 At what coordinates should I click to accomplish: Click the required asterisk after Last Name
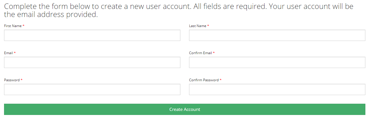coord(208,26)
